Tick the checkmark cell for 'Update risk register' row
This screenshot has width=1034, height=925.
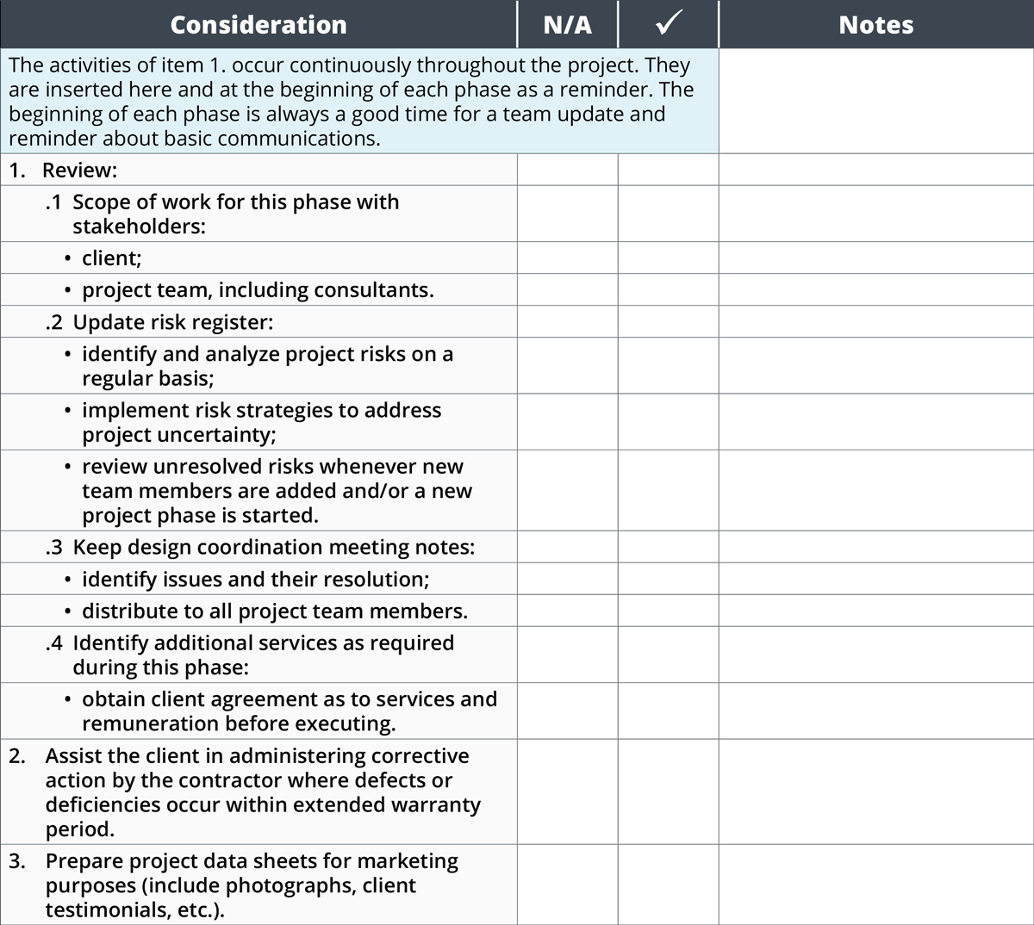(669, 321)
